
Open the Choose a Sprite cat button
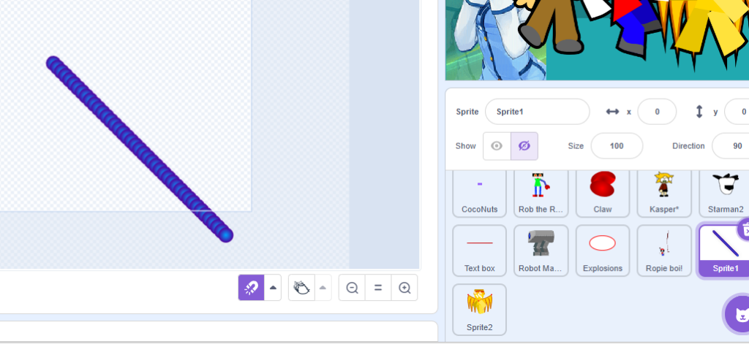[x=737, y=315]
